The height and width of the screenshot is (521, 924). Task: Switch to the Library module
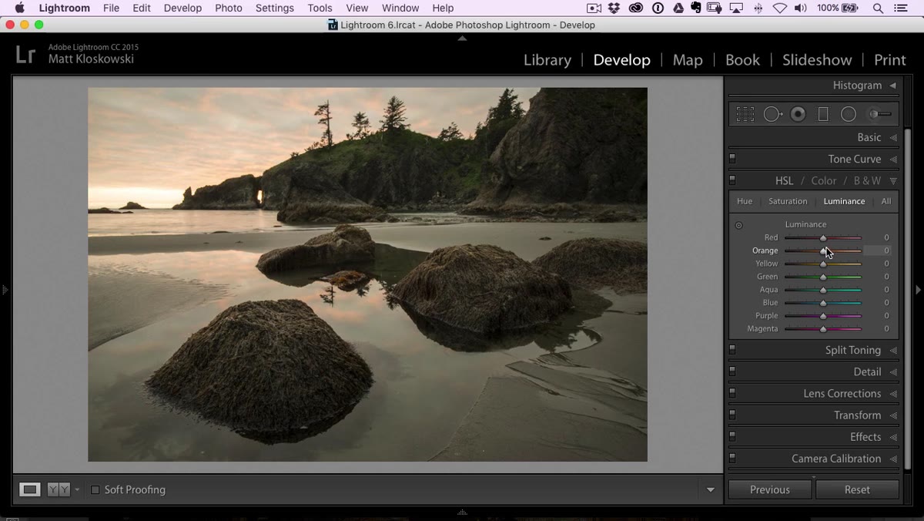click(547, 60)
